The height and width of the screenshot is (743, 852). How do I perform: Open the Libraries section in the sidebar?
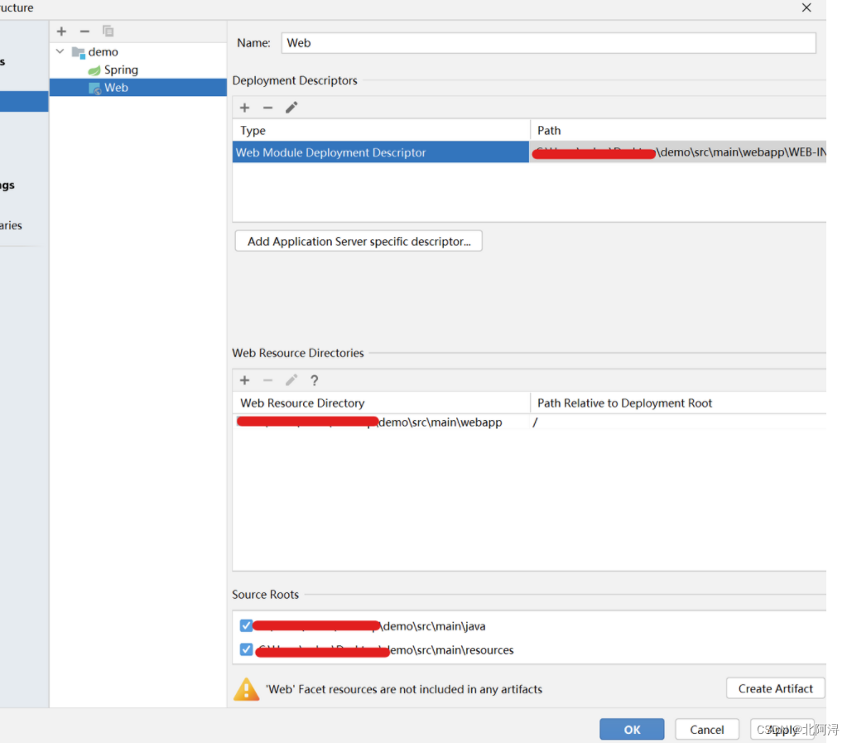tap(12, 224)
